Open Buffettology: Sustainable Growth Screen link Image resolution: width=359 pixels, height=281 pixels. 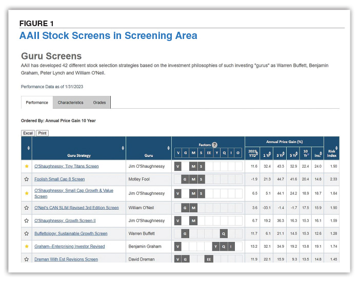[x=71, y=233]
